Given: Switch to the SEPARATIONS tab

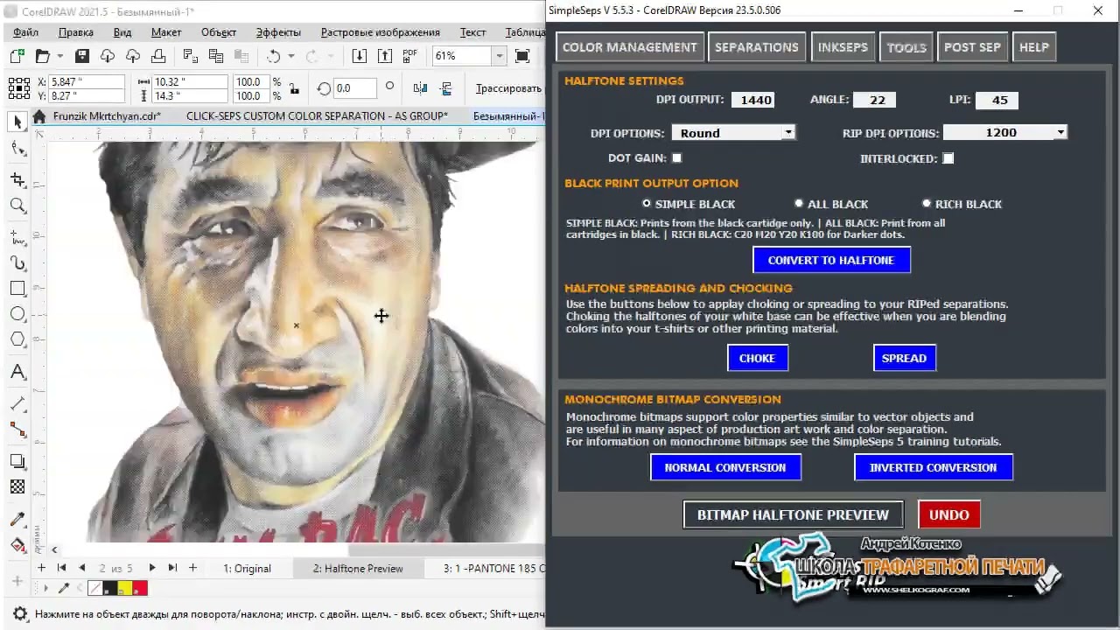Looking at the screenshot, I should (756, 47).
